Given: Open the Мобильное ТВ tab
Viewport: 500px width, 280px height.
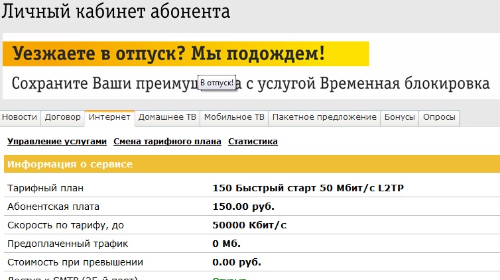Looking at the screenshot, I should point(234,118).
